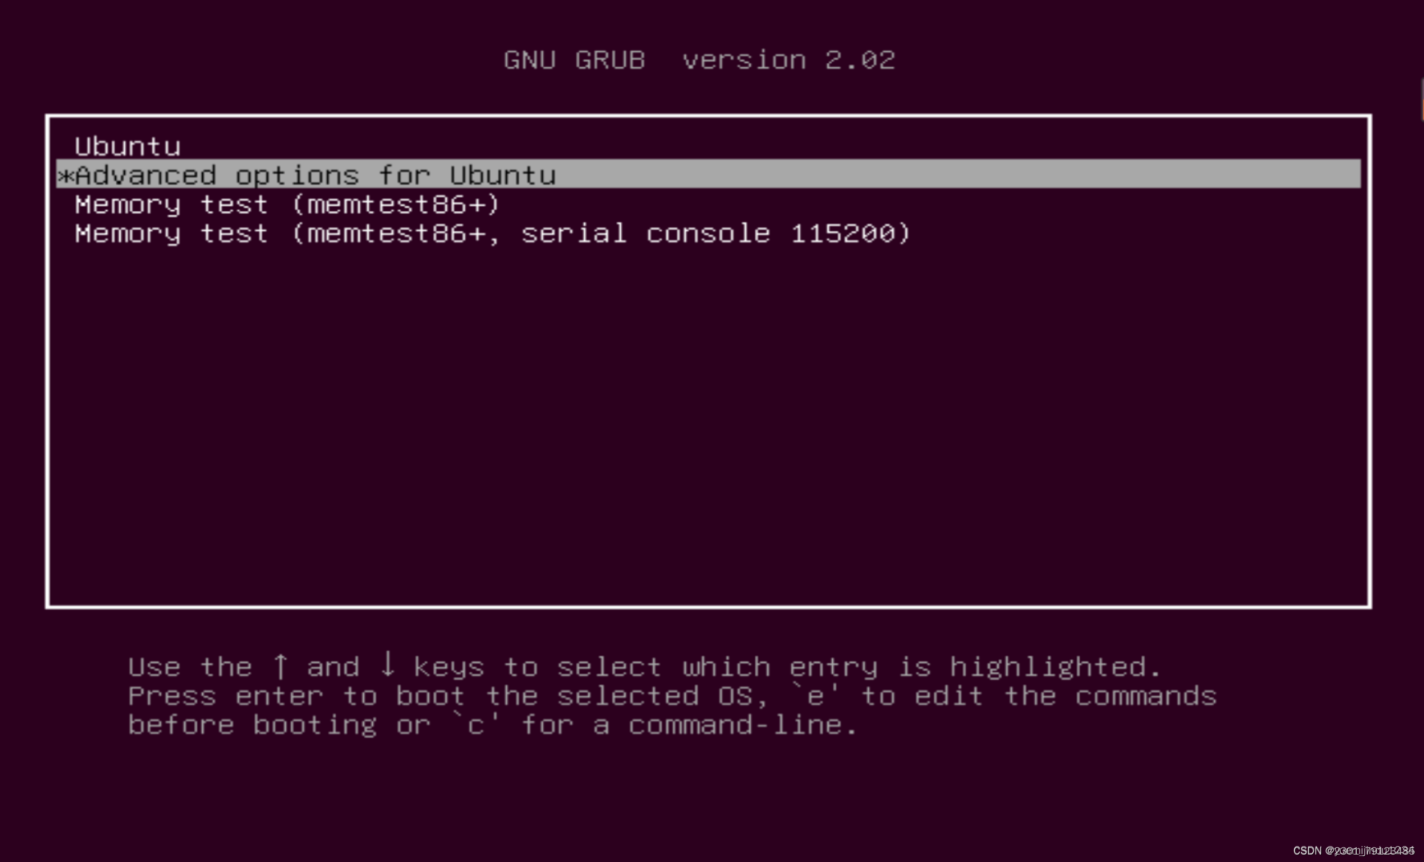Choose the Memory test (memtest86+) entry
The image size is (1424, 862).
coord(287,205)
